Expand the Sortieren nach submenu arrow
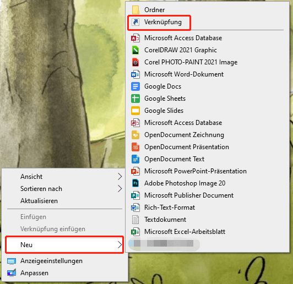Image resolution: width=293 pixels, height=284 pixels. click(x=120, y=189)
